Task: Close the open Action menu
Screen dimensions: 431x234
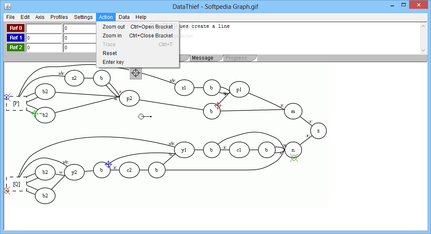Action: pyautogui.click(x=106, y=17)
